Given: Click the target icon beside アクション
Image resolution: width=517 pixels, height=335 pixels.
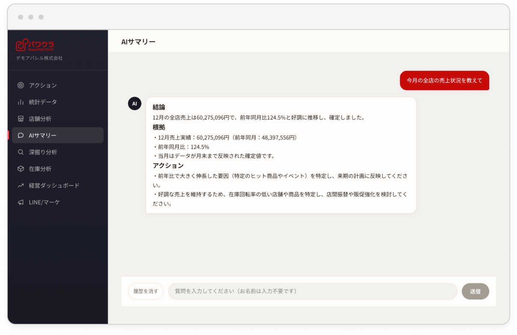Looking at the screenshot, I should click(x=21, y=85).
